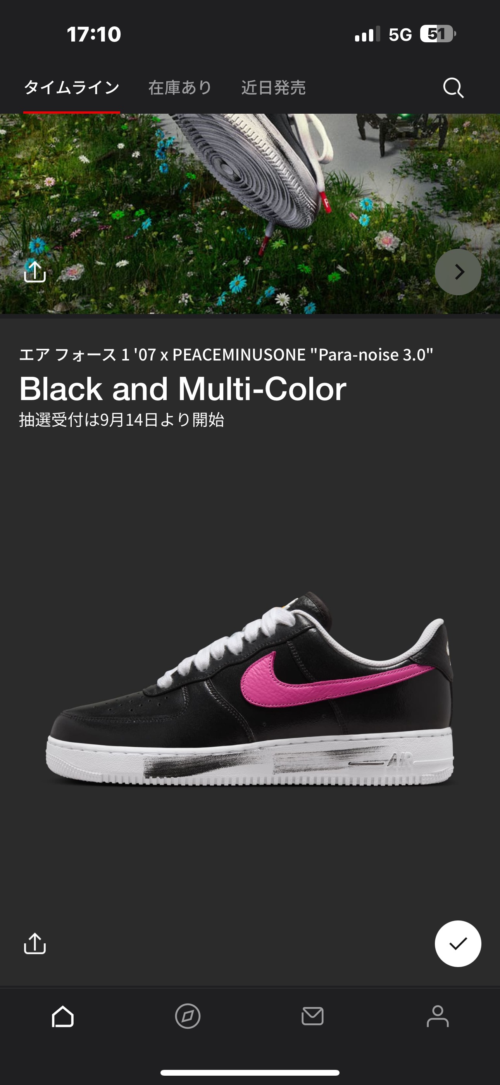This screenshot has height=1085, width=500.
Task: Open the inbox envelope icon
Action: pyautogui.click(x=313, y=1016)
